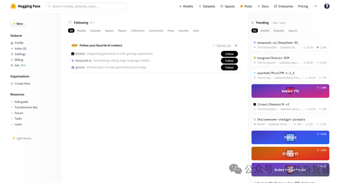This screenshot has width=341, height=183.
Task: Open the New creation dropdown
Action: pos(18,24)
